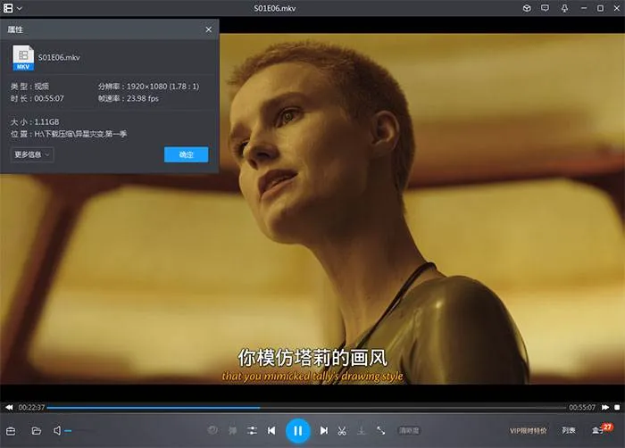This screenshot has width=625, height=448.
Task: Click the 位置 file path text
Action: 69,134
